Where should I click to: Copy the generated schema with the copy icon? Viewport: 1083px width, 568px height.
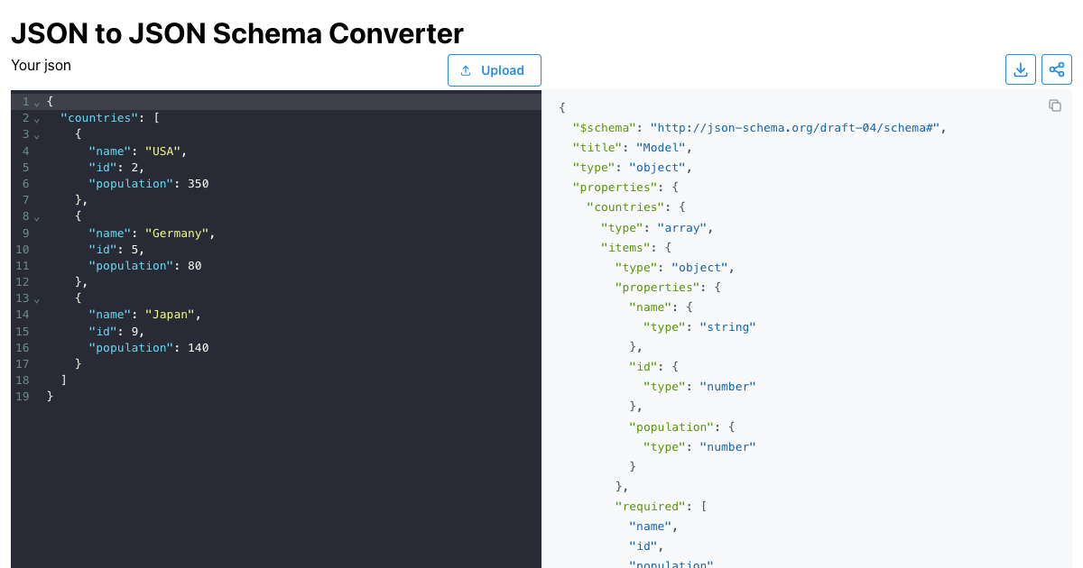pyautogui.click(x=1054, y=105)
